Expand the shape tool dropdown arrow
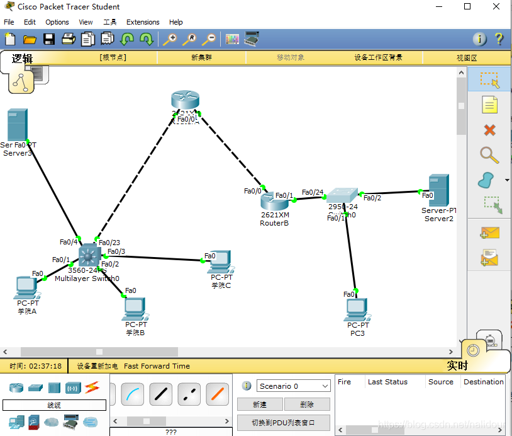This screenshot has width=512, height=436. [507, 180]
